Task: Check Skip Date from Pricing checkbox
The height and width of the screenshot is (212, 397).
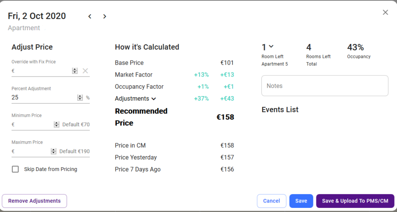Action: pyautogui.click(x=15, y=169)
